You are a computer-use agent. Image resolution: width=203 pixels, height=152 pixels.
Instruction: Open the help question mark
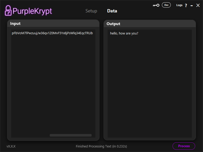click(186, 5)
